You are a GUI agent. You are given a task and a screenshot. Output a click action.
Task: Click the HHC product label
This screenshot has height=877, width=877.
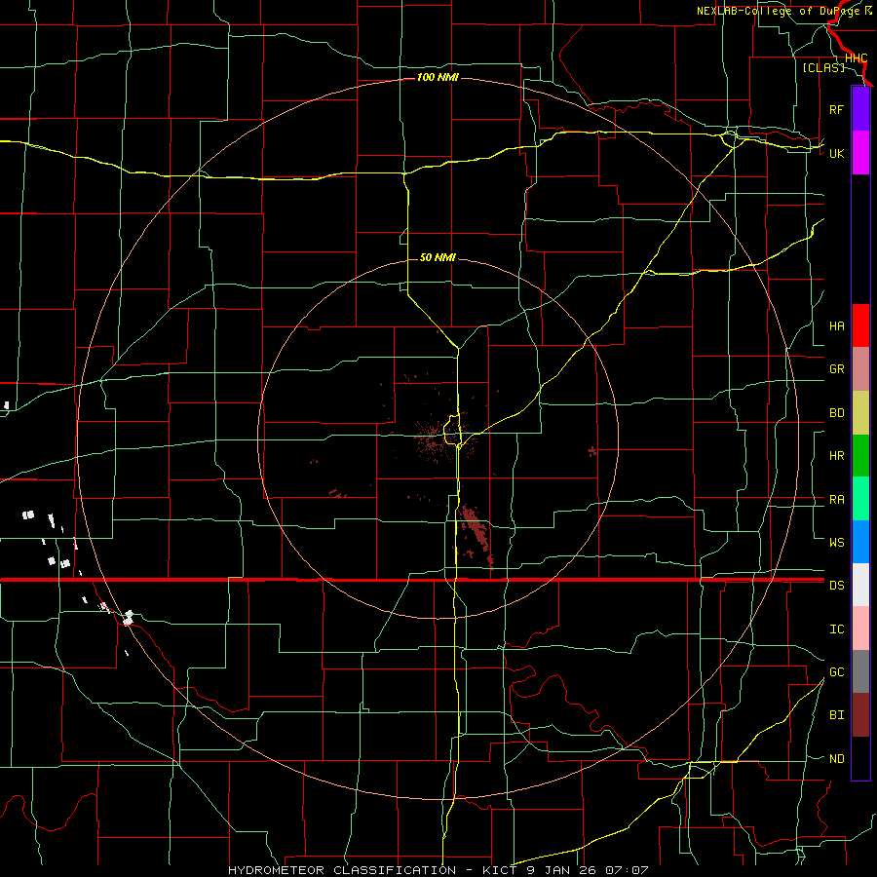point(856,58)
